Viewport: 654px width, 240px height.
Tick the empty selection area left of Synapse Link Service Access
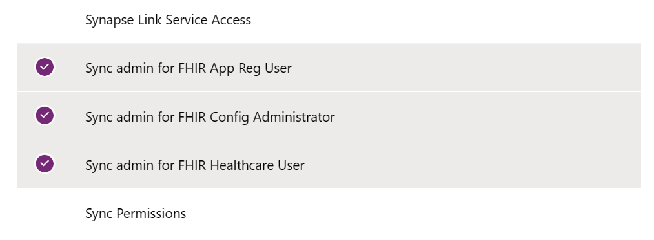[x=45, y=19]
